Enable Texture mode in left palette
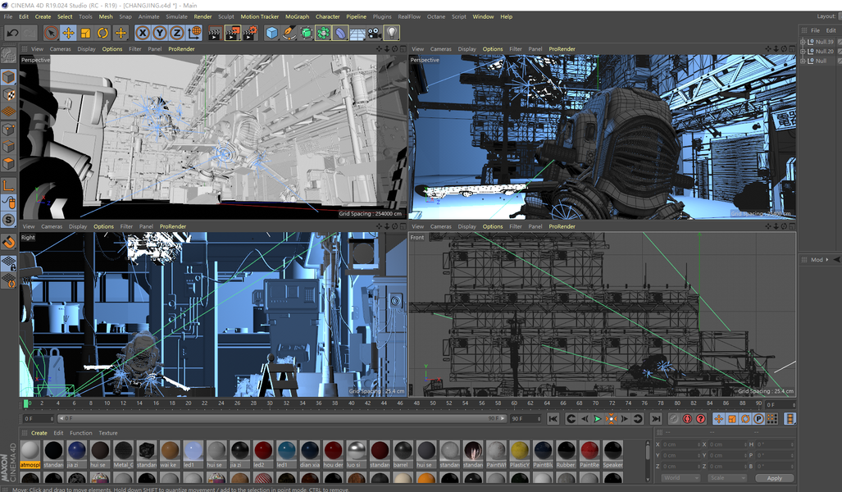The width and height of the screenshot is (842, 492). (x=8, y=94)
